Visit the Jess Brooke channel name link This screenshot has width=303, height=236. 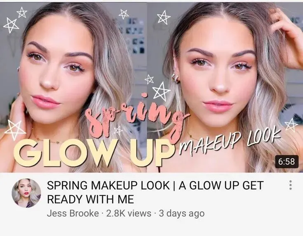tap(73, 213)
